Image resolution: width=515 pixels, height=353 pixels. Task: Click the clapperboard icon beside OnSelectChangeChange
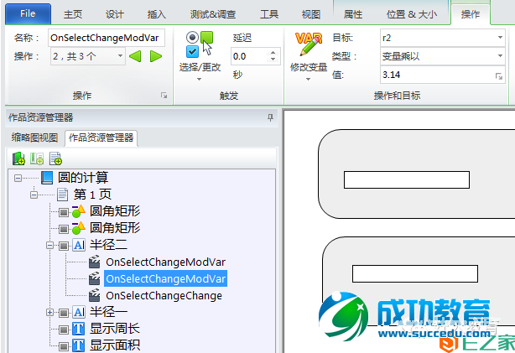click(95, 295)
